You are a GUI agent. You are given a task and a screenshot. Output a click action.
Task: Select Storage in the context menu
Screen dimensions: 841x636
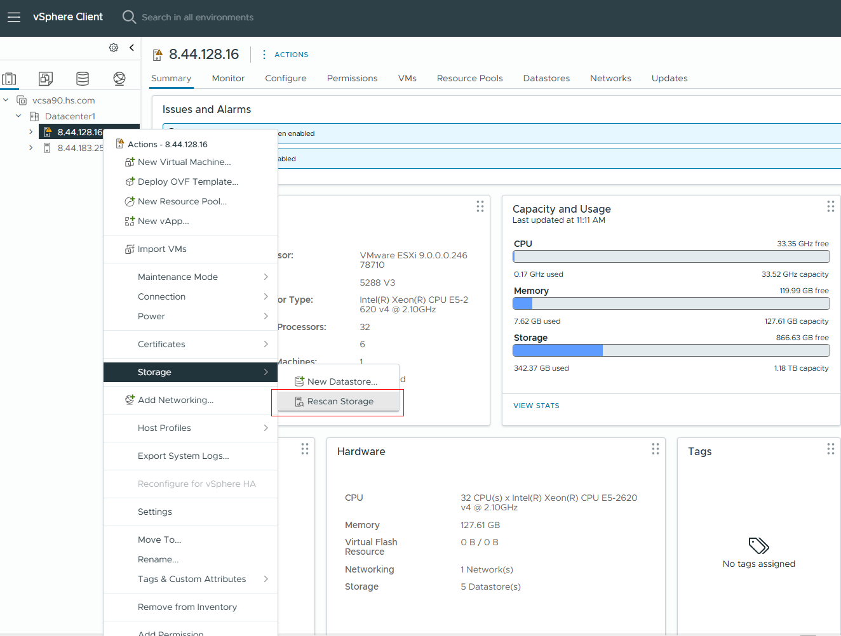click(191, 372)
